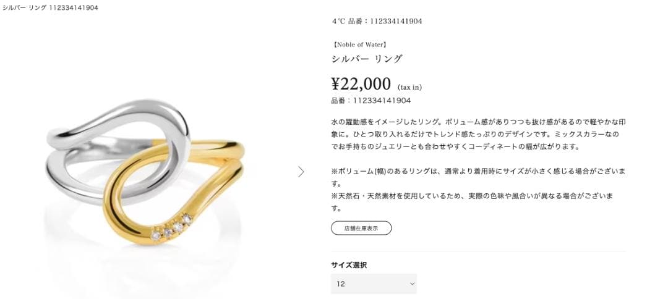Open the 店舗在庫表示 store stock button
The image size is (668, 299).
coord(361,228)
